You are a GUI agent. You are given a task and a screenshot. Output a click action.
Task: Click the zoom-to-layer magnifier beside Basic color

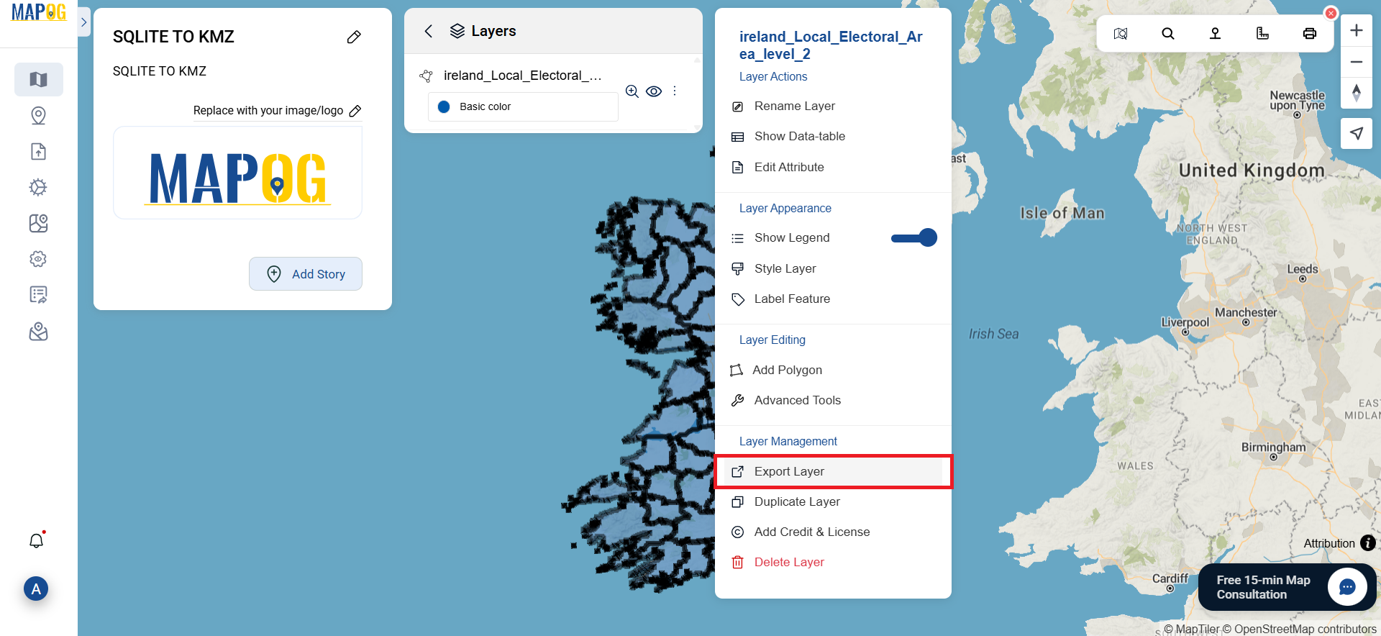632,91
